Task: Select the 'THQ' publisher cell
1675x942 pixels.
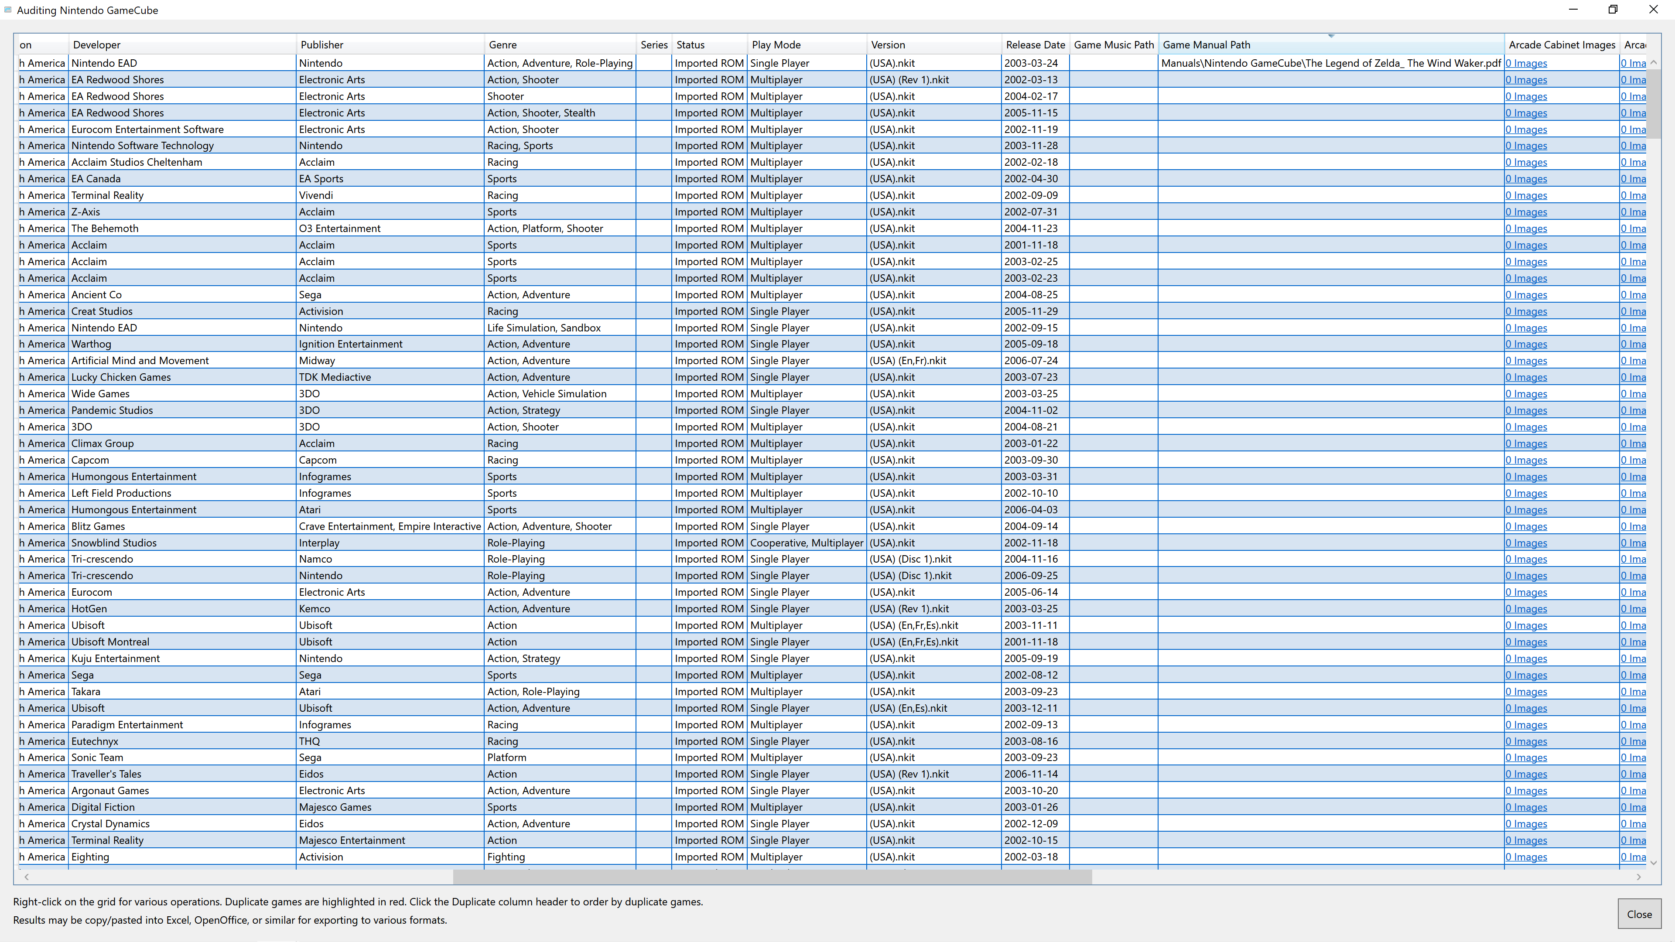Action: point(390,741)
